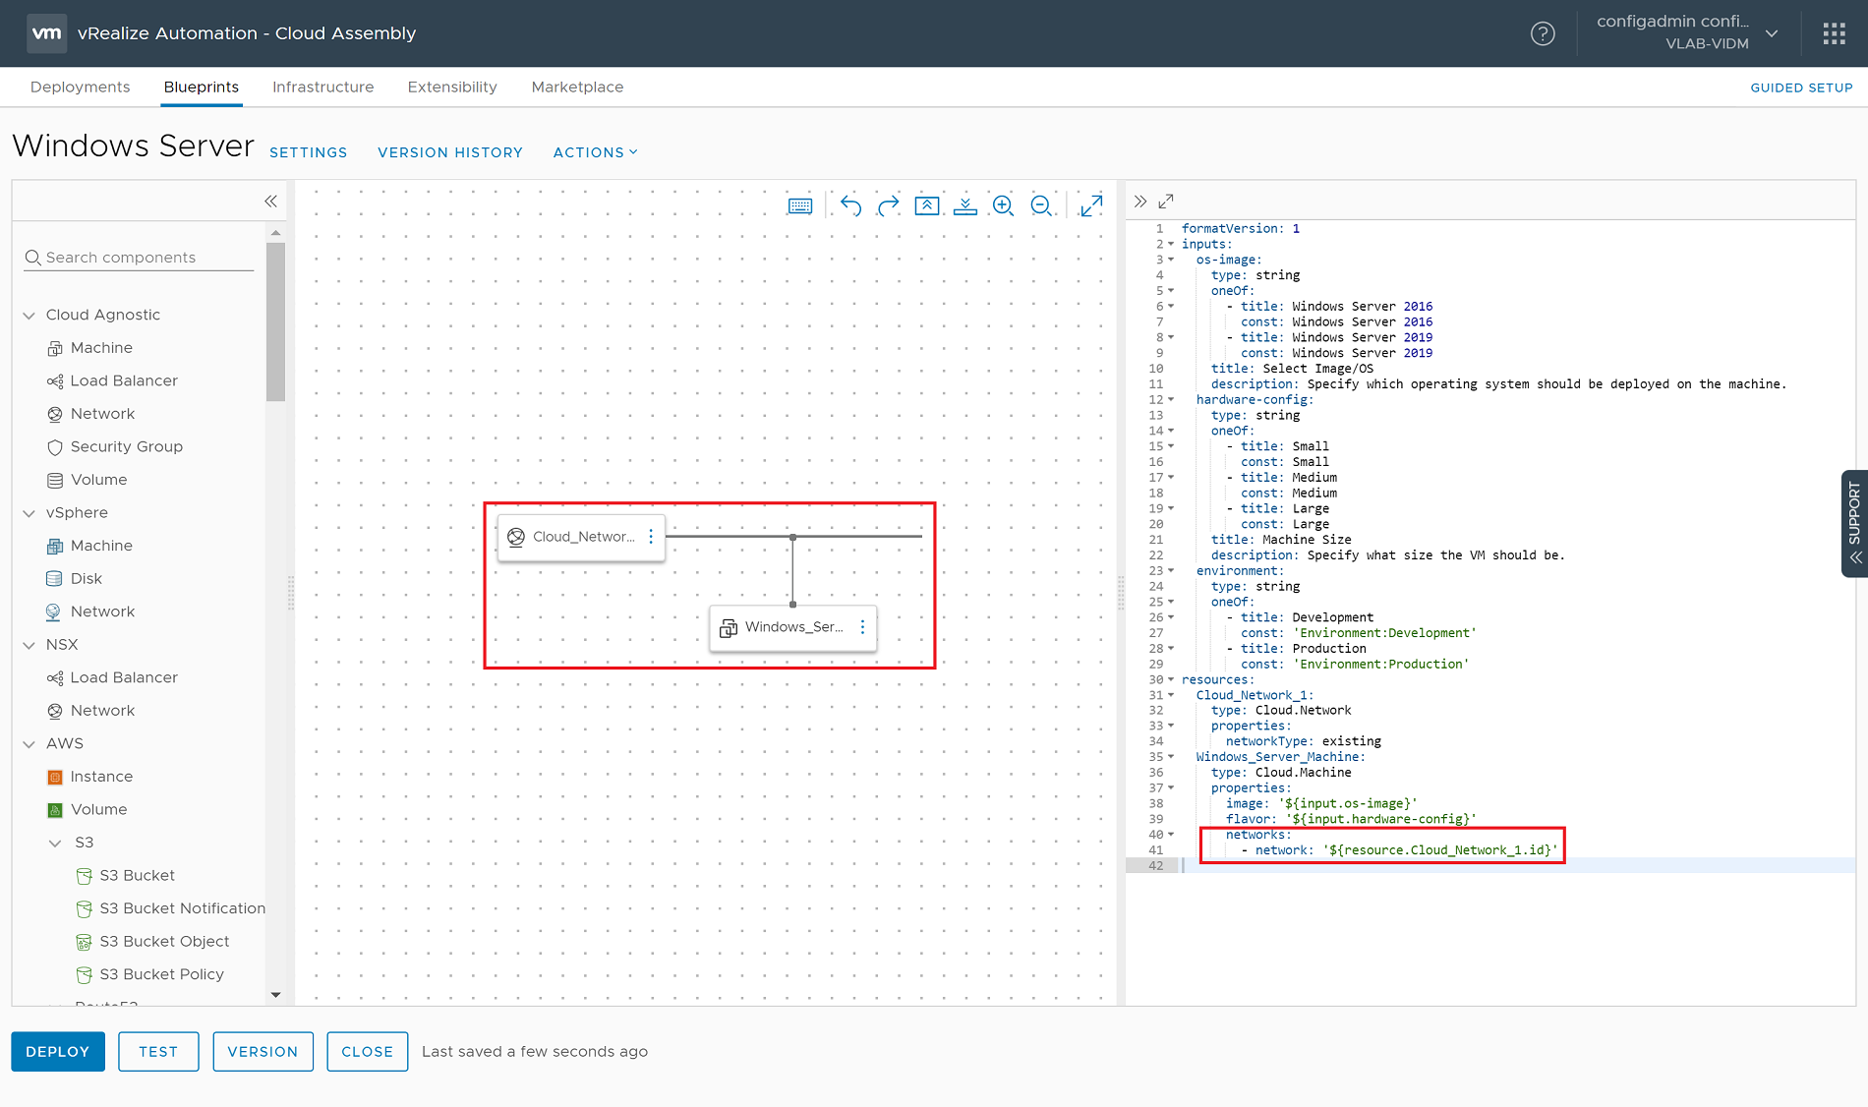1868x1107 pixels.
Task: Open options for the Cloud_Network component
Action: click(650, 537)
